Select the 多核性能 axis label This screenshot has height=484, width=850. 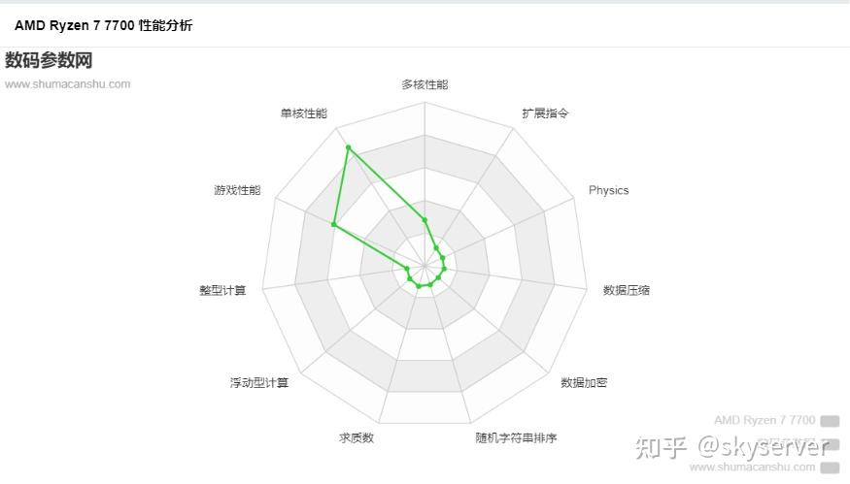pos(425,84)
